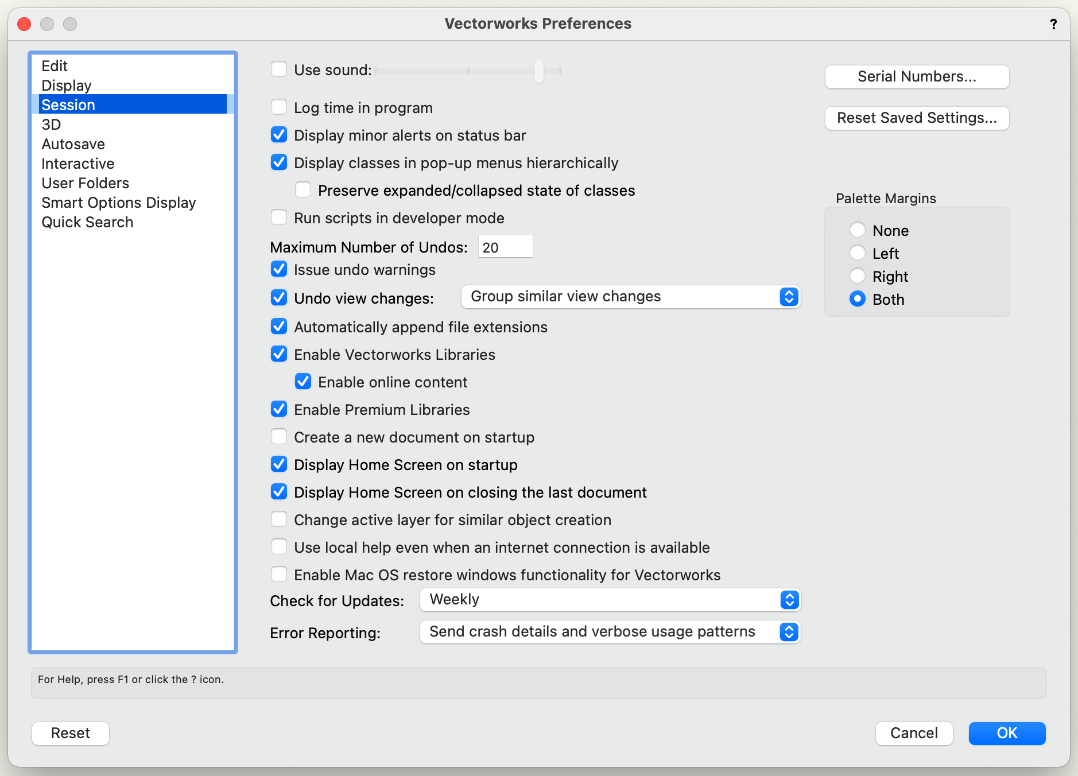Image resolution: width=1078 pixels, height=776 pixels.
Task: Open the Check for Updates Weekly dropdown
Action: [x=610, y=600]
